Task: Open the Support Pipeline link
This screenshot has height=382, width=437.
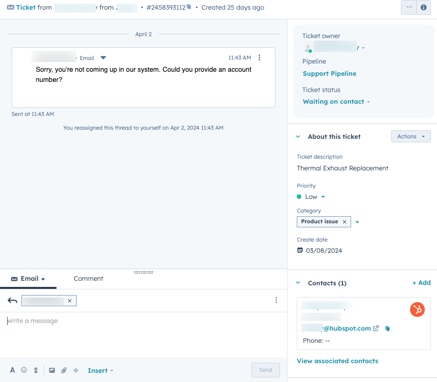Action: click(x=329, y=74)
